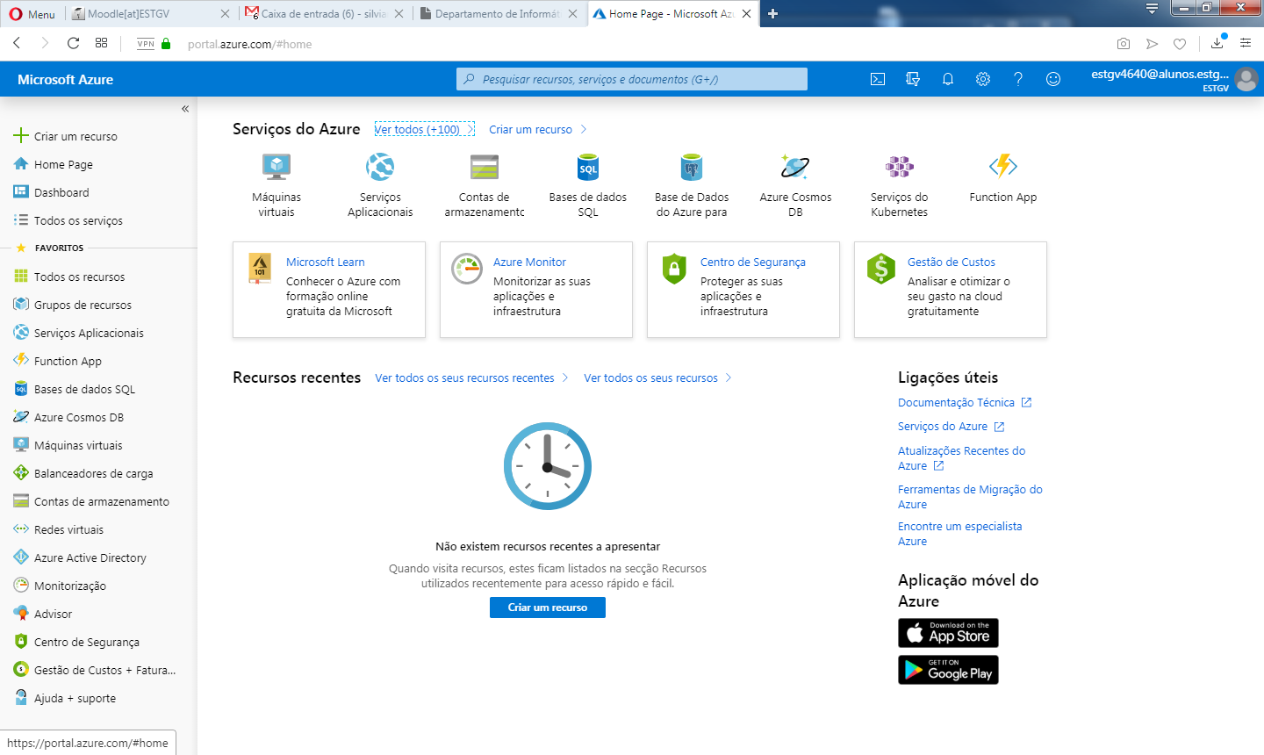This screenshot has height=755, width=1264.
Task: Open the Azure Cosmos DB tile icon
Action: point(795,166)
